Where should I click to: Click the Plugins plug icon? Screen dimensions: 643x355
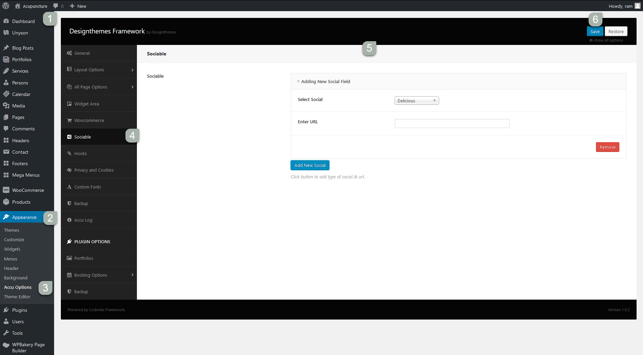click(x=6, y=310)
